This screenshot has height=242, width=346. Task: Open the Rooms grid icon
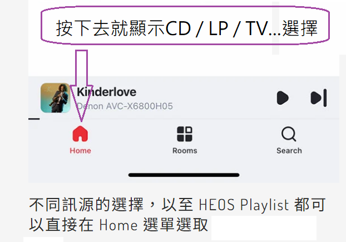coord(185,134)
